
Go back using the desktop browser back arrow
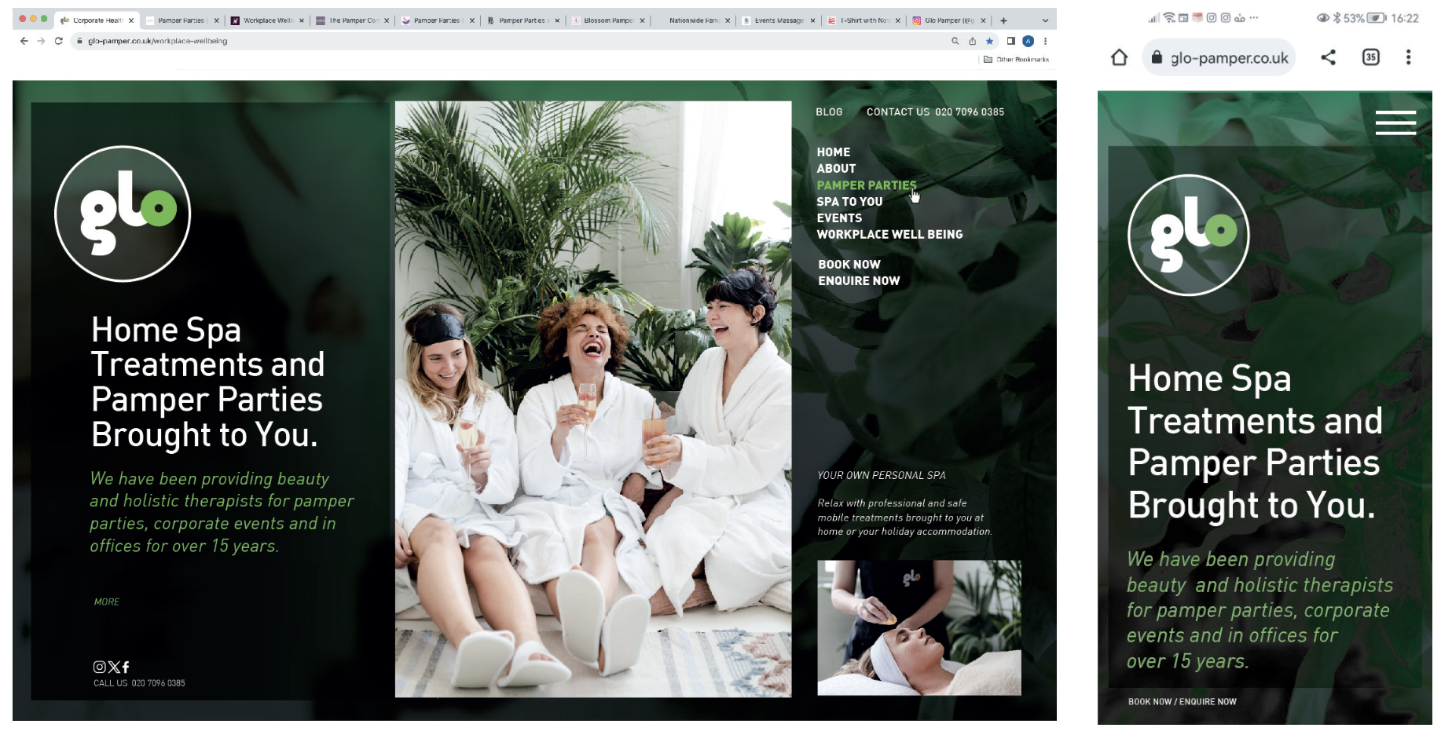24,41
